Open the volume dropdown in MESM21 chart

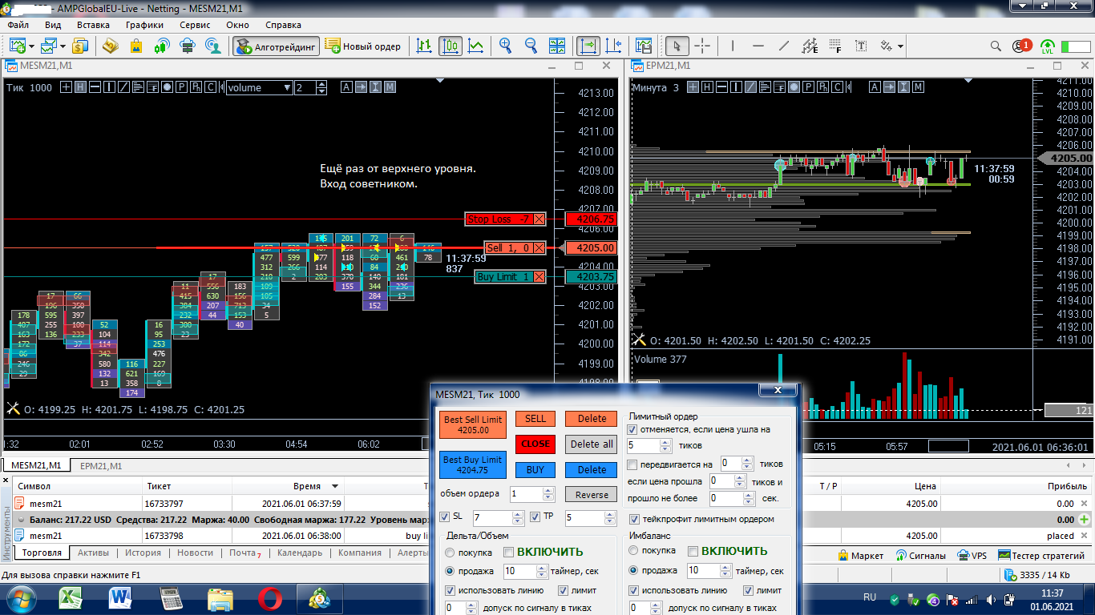tap(287, 88)
